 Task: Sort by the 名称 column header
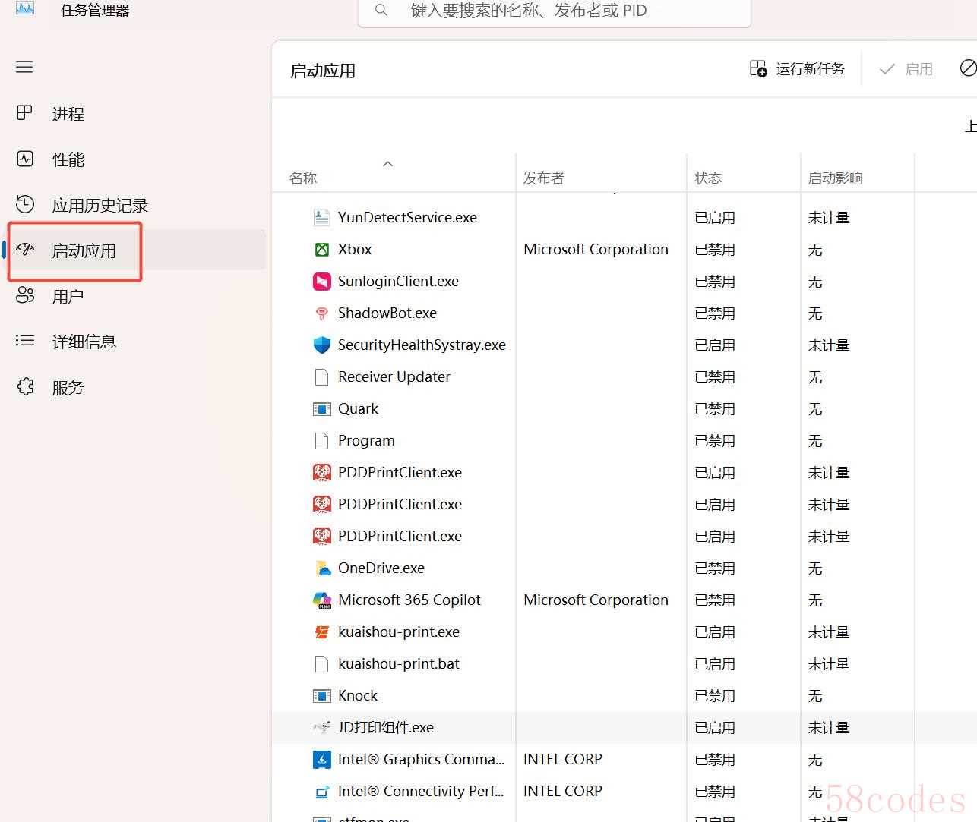(x=303, y=178)
